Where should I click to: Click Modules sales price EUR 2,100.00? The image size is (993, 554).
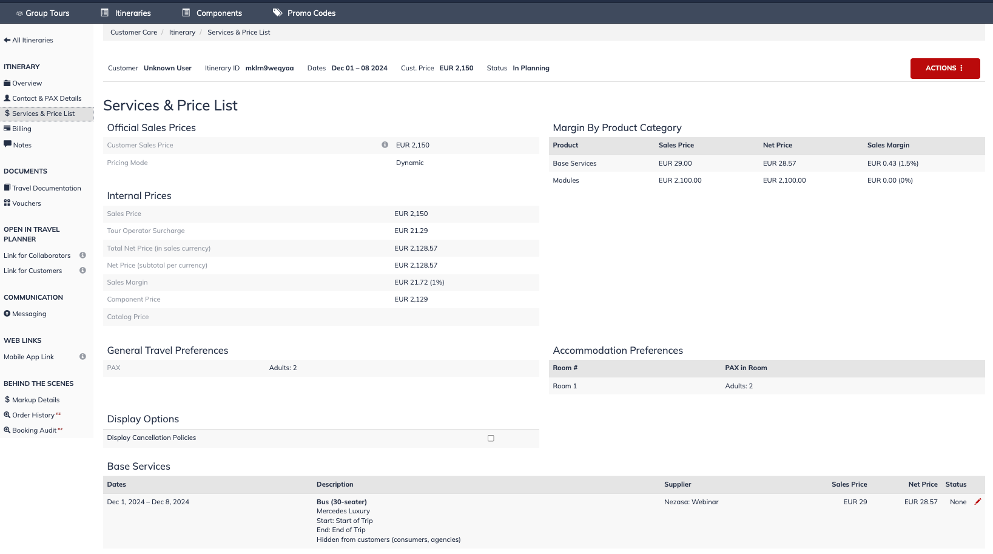point(680,180)
